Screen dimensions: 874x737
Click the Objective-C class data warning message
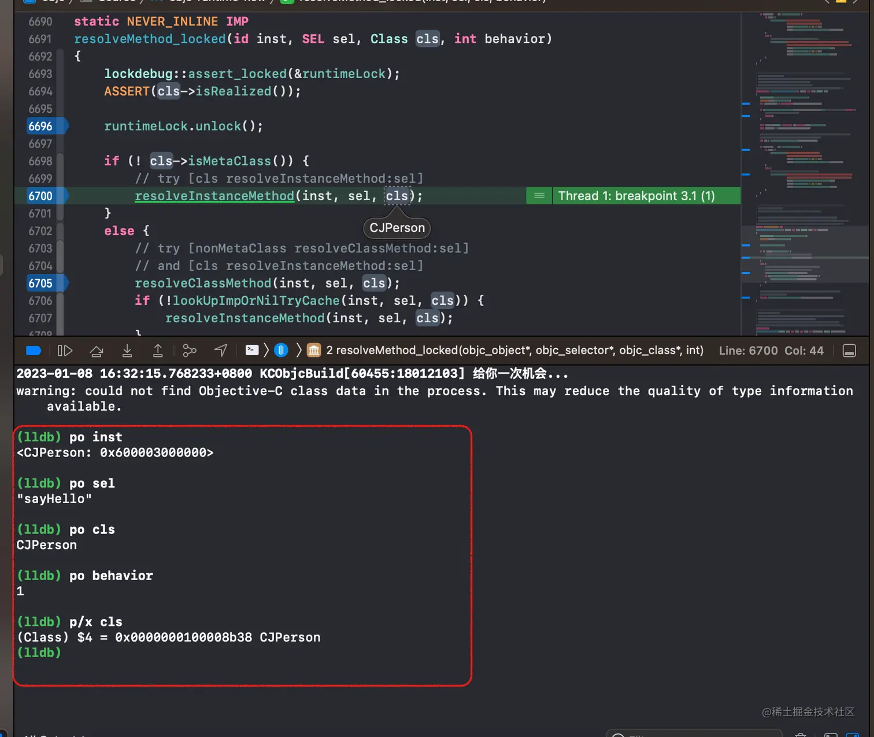tap(435, 399)
